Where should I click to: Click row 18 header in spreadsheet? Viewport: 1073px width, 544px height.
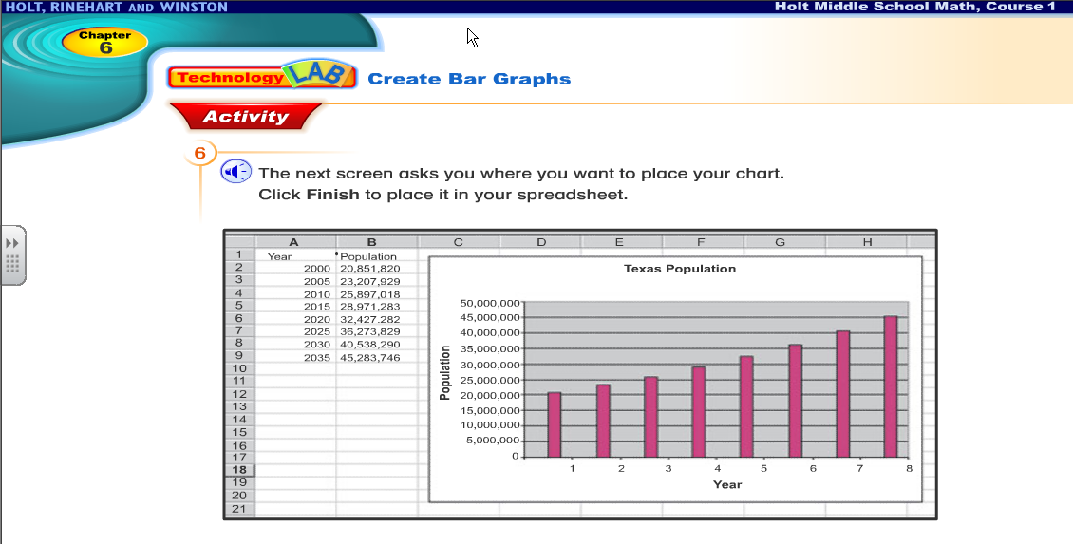(239, 470)
